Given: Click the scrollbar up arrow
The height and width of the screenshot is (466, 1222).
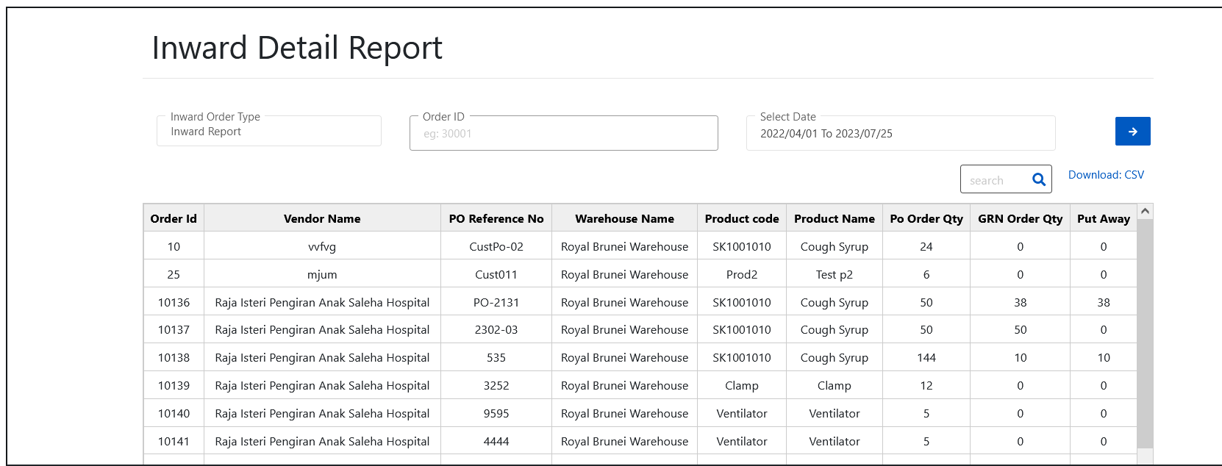Looking at the screenshot, I should pos(1144,212).
